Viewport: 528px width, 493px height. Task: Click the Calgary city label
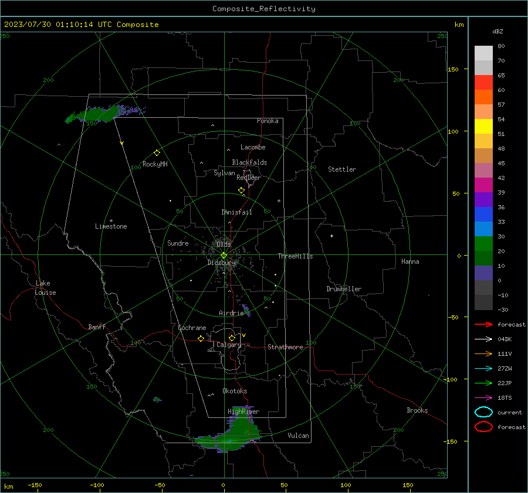point(229,345)
